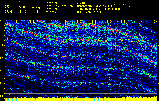Click the 1318 time marker

124,21
